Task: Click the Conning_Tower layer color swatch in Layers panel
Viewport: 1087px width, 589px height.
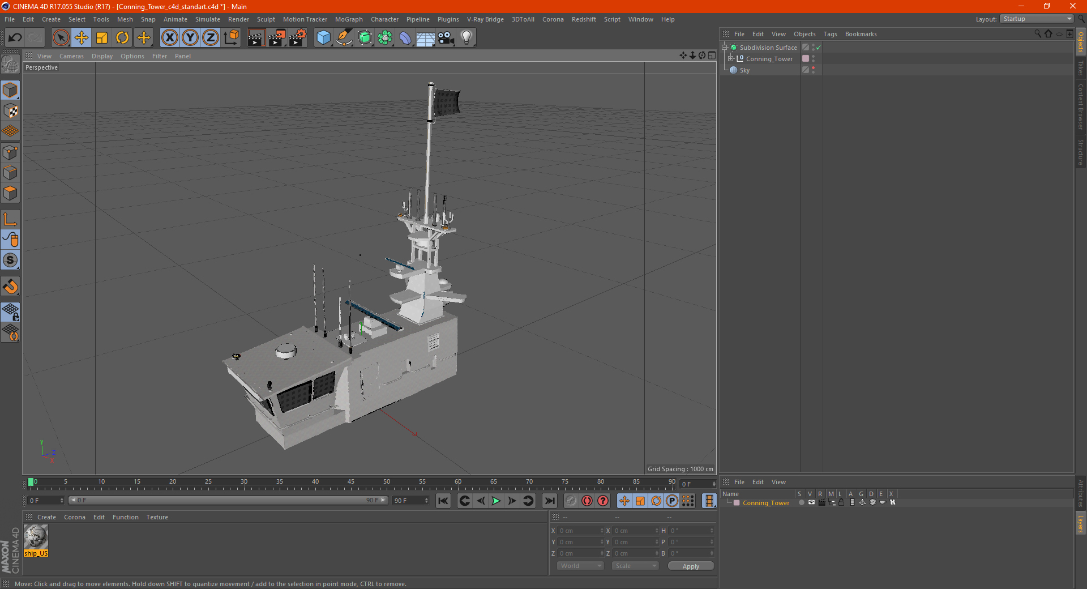Action: (x=737, y=502)
